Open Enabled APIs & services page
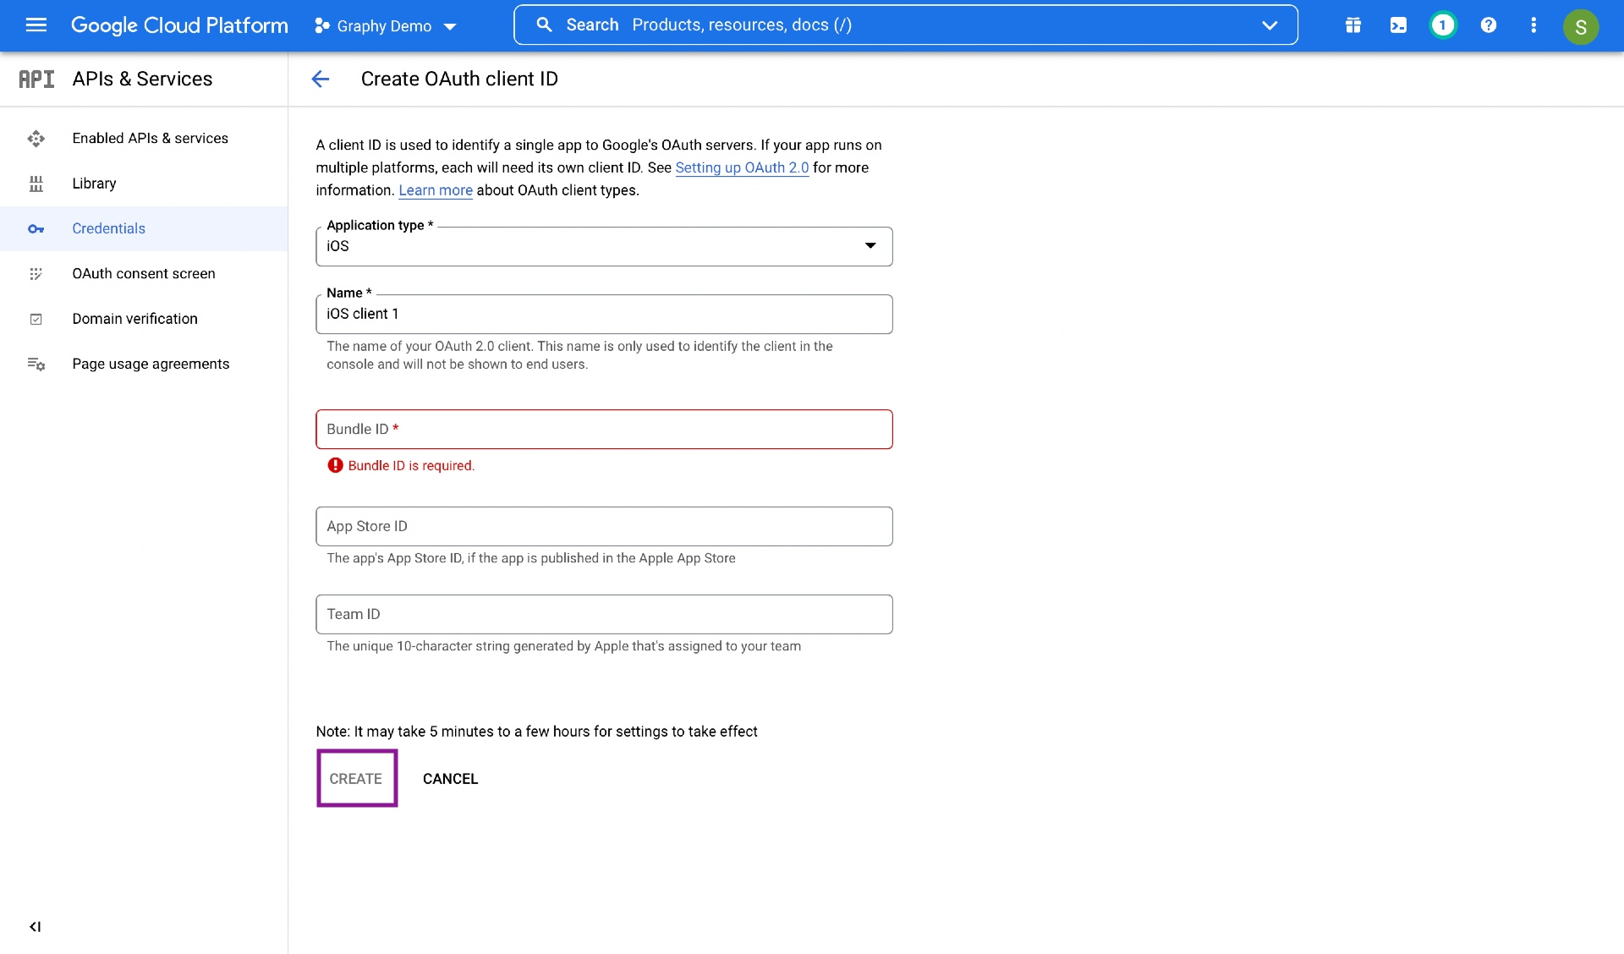1624x954 pixels. coord(150,138)
